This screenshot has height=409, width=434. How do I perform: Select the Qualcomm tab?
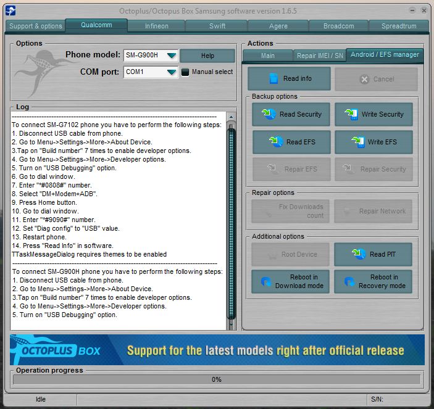click(96, 25)
